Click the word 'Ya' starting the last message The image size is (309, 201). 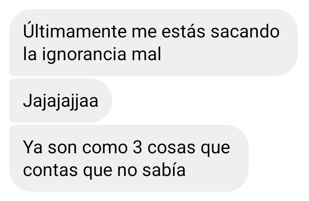[x=33, y=147]
